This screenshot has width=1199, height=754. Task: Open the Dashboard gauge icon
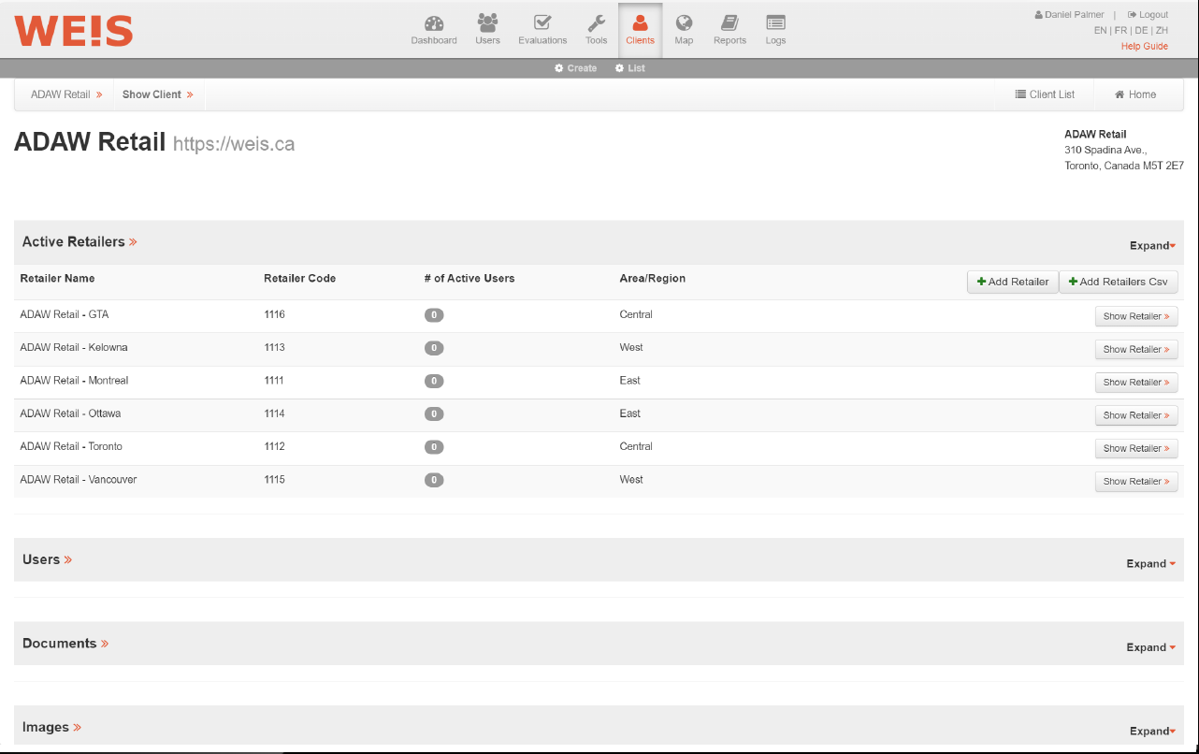(434, 23)
